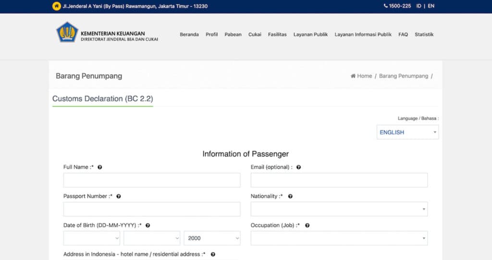The width and height of the screenshot is (492, 260).
Task: Click the help icon next to Nationality
Action: [x=290, y=196]
